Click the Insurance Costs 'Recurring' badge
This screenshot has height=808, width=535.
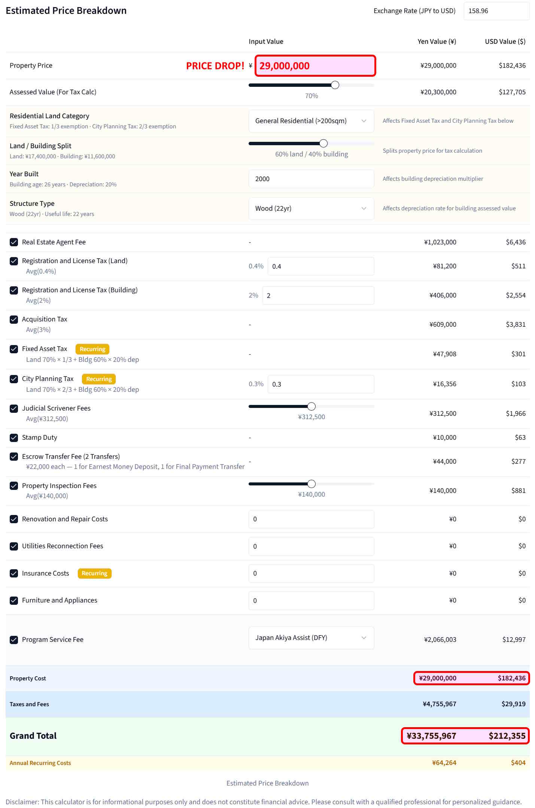[94, 573]
